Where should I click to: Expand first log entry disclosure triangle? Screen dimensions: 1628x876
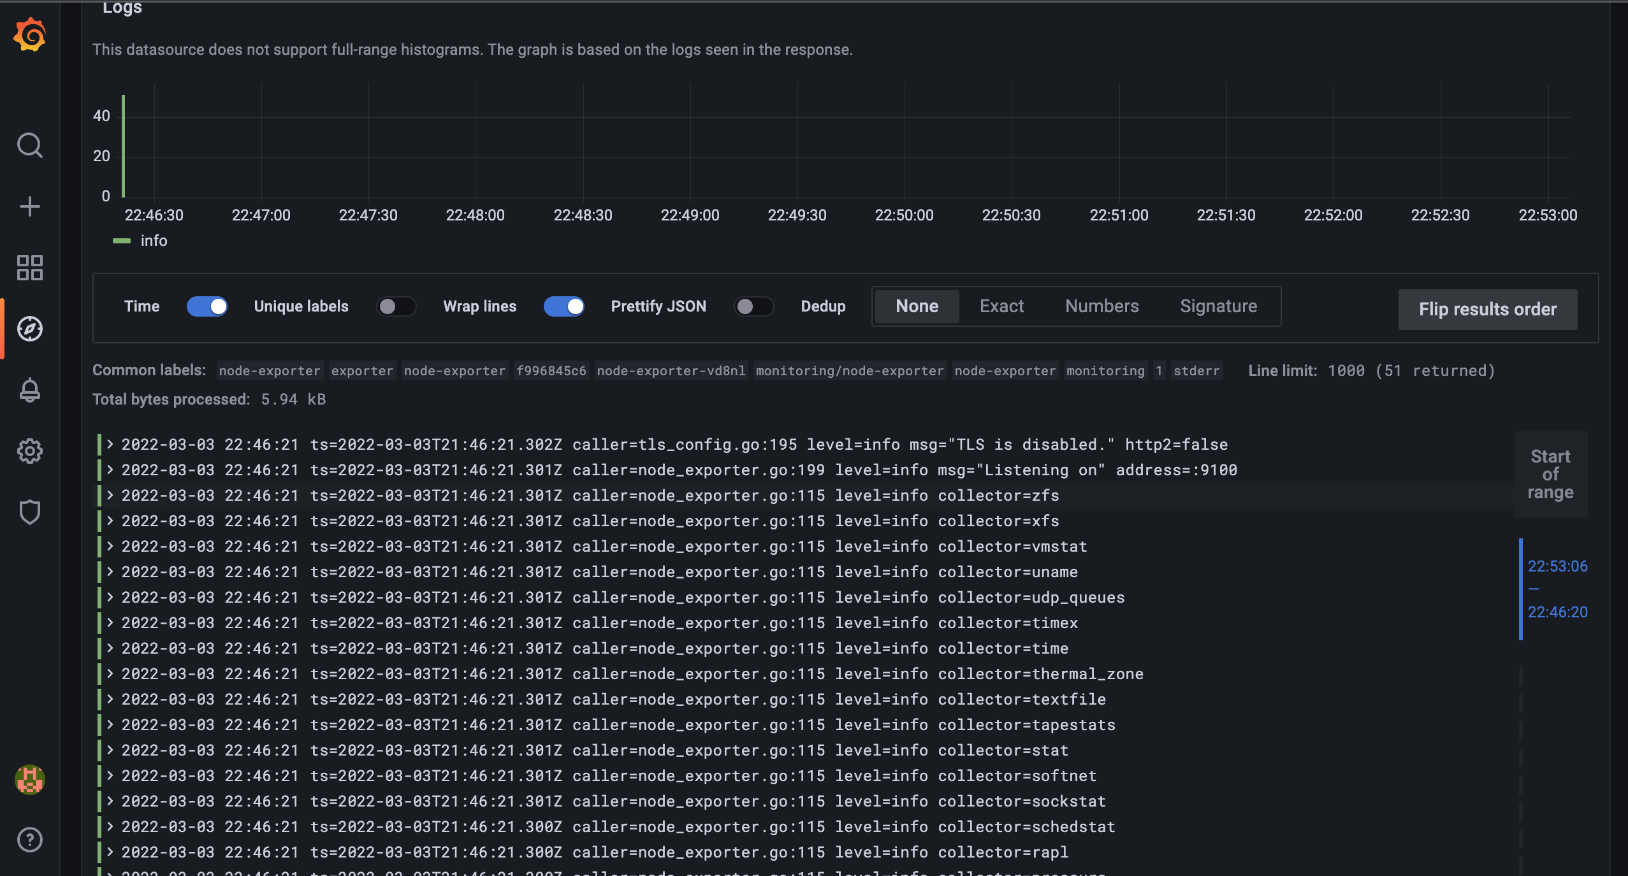108,443
